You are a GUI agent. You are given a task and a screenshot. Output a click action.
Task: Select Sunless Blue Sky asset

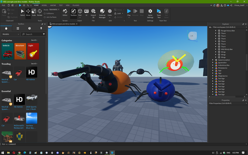coord(32,121)
